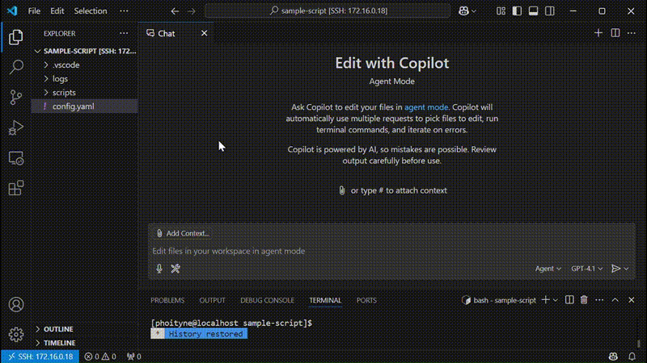This screenshot has width=647, height=363.
Task: Split the editor to the right
Action: click(615, 33)
